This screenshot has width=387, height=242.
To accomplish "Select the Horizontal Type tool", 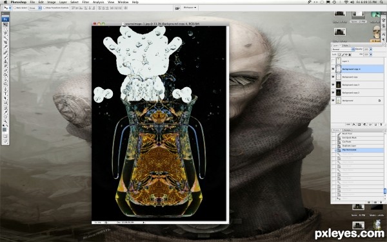I will 5,94.
